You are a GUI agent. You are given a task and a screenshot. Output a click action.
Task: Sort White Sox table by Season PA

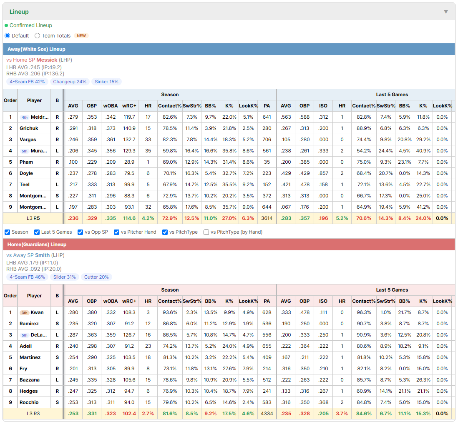point(267,106)
